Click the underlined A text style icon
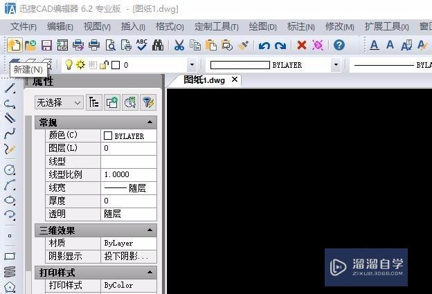 374,45
